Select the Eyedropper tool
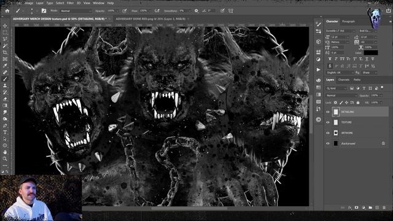The height and width of the screenshot is (221, 393). click(5, 66)
